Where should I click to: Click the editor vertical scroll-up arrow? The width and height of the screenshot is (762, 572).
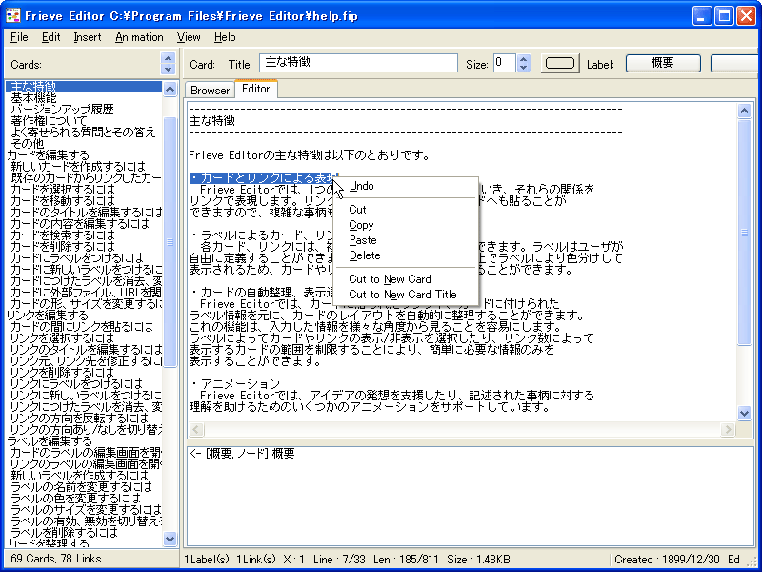pos(744,112)
